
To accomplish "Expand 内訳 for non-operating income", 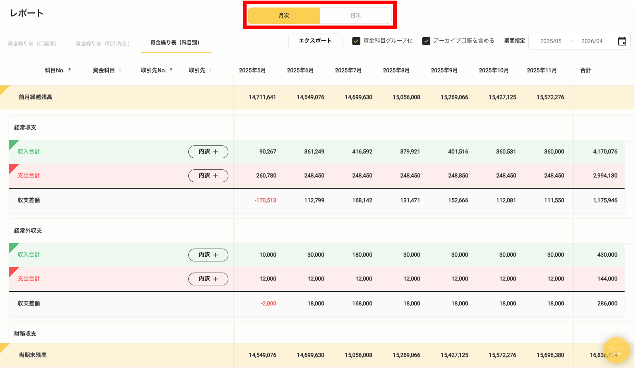I will [208, 255].
